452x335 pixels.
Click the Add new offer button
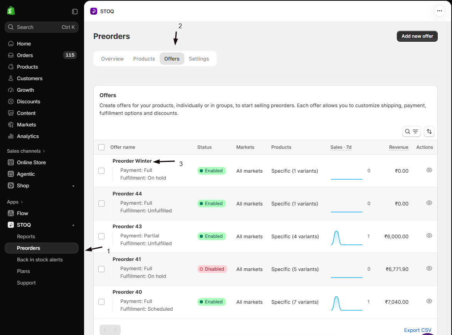(x=417, y=36)
